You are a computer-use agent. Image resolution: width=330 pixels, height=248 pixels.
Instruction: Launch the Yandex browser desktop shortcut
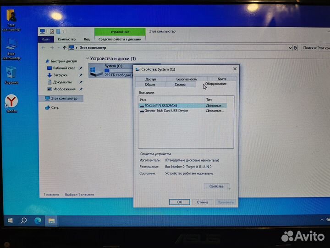coord(11,103)
